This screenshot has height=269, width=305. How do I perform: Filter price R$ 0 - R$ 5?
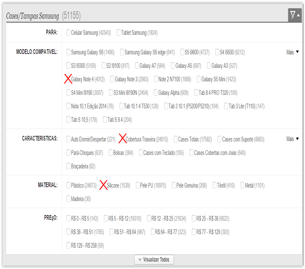click(x=68, y=218)
